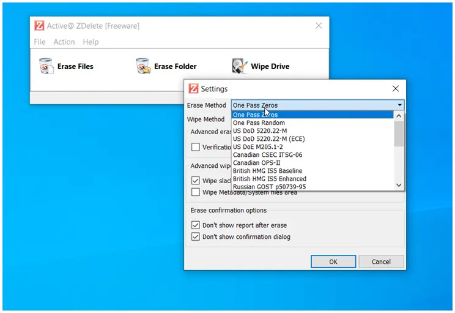This screenshot has width=455, height=313.
Task: Pick British HMG IS5 Baseline option
Action: click(313, 171)
